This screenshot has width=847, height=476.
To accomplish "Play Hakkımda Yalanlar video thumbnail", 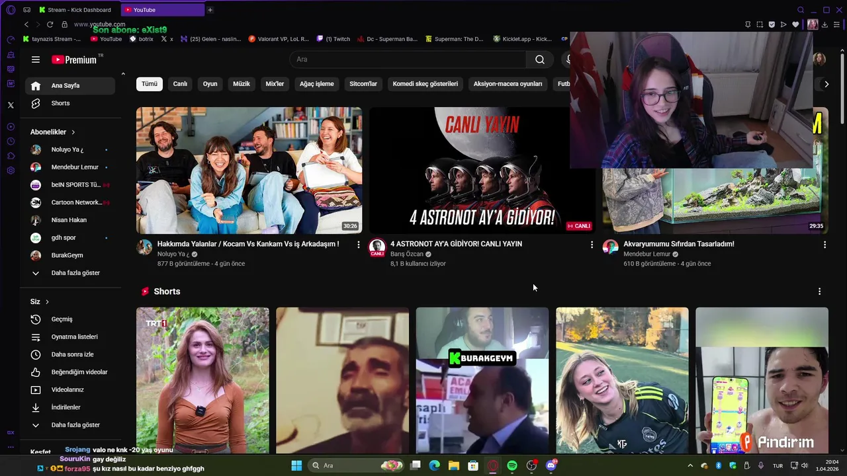I will (249, 171).
